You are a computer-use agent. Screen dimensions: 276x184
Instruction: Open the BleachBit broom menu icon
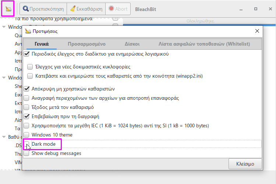pyautogui.click(x=8, y=8)
